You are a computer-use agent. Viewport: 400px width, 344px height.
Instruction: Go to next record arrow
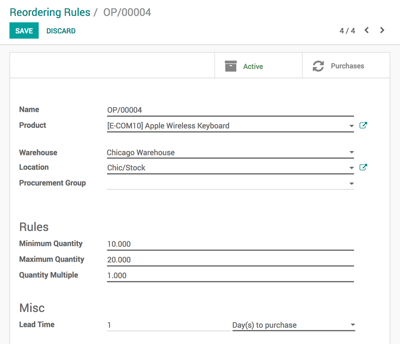click(x=382, y=31)
